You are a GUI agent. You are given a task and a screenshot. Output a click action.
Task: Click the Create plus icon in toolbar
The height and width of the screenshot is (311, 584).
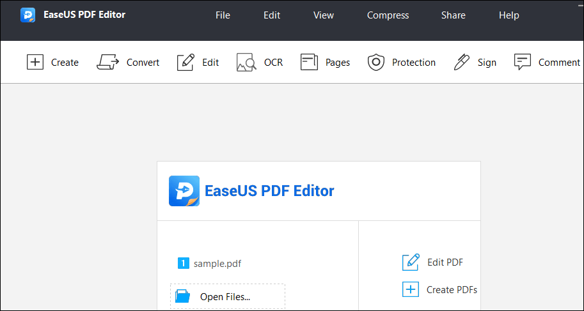coord(35,62)
